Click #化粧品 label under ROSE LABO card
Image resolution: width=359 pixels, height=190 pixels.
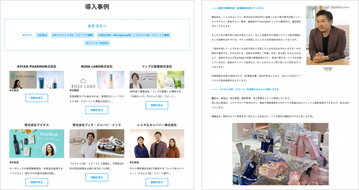point(74,90)
